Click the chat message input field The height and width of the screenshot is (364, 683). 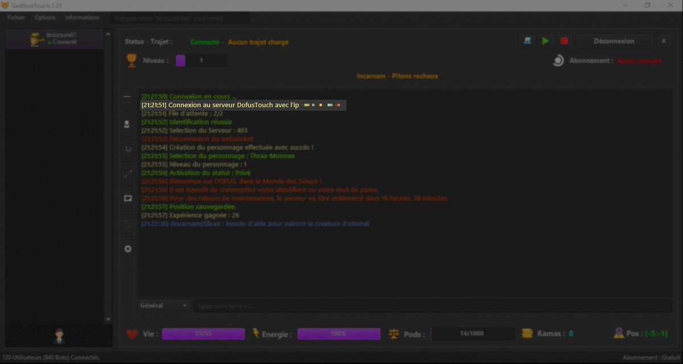(x=433, y=306)
